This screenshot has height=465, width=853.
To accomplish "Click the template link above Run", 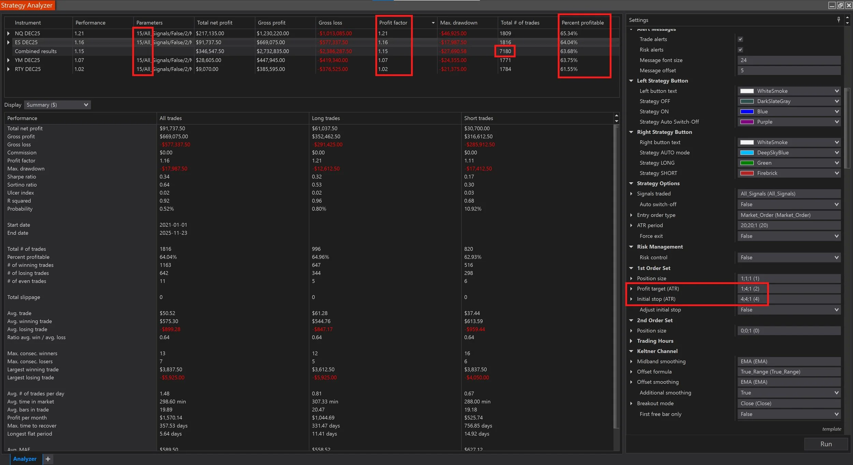I will click(x=832, y=429).
